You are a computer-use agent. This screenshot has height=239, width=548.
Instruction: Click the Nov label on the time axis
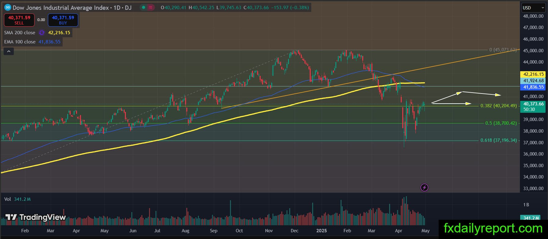tap(269, 231)
